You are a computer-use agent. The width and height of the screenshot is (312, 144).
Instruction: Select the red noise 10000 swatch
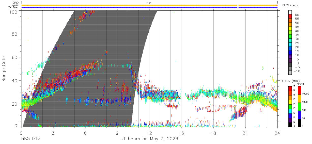click(299, 90)
